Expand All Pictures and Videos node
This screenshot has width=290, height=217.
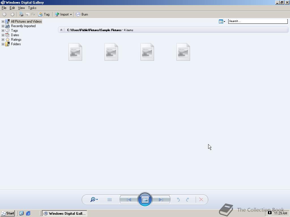(3, 21)
